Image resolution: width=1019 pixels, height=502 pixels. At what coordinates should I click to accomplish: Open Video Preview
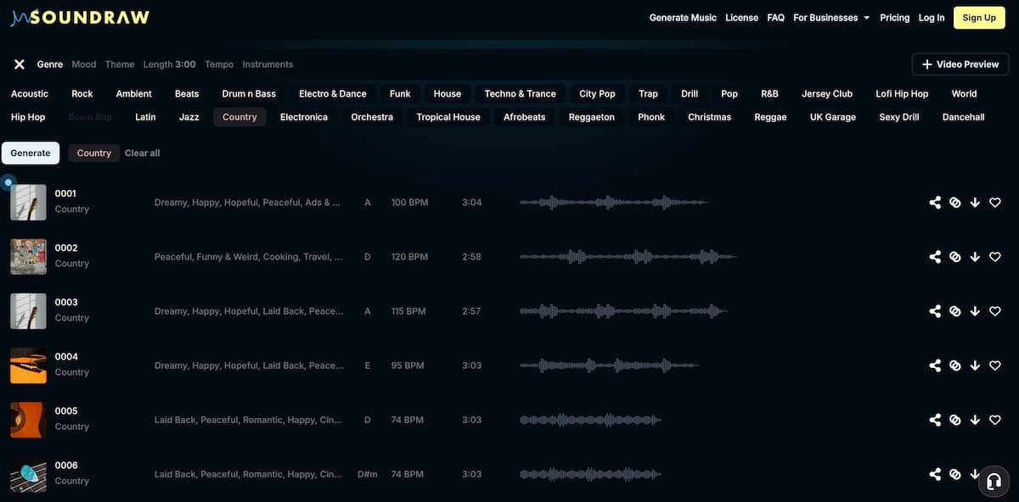click(x=960, y=64)
